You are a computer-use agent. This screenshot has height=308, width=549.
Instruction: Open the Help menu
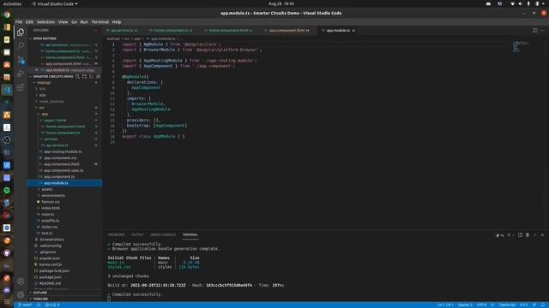[117, 21]
